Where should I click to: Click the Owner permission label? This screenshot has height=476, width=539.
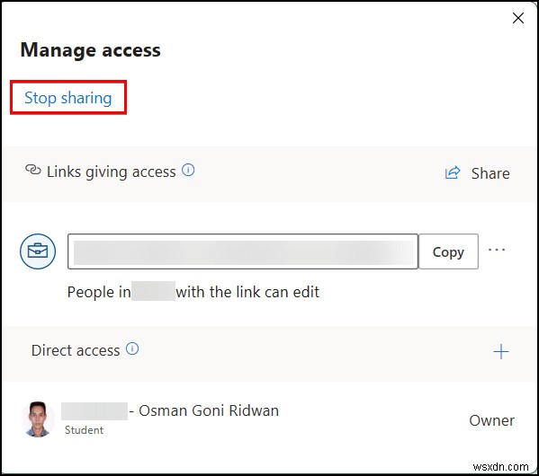click(491, 420)
